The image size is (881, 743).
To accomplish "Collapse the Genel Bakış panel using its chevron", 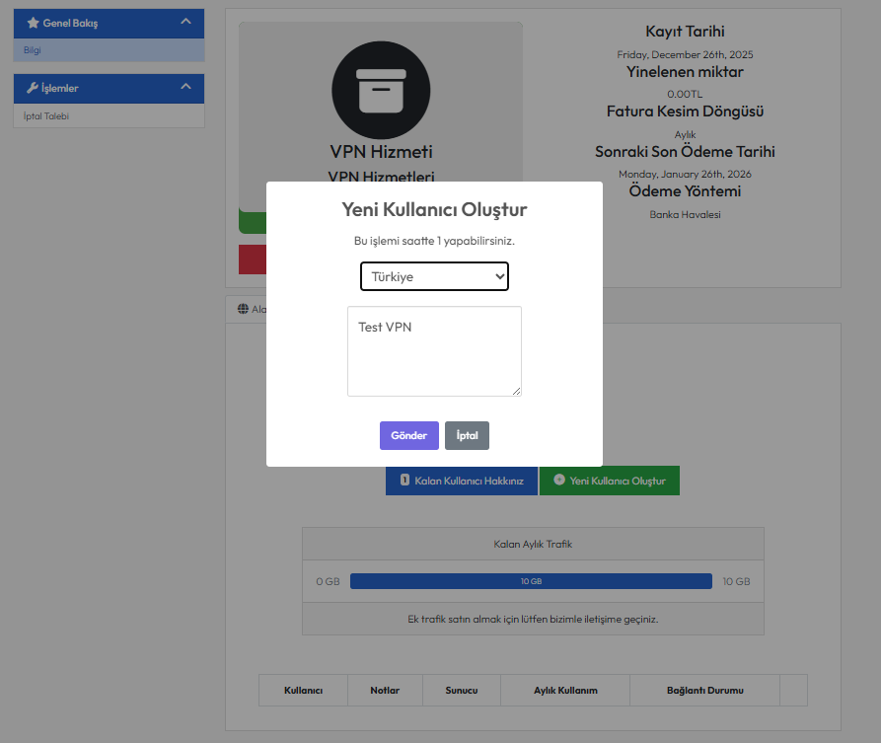I will point(185,23).
